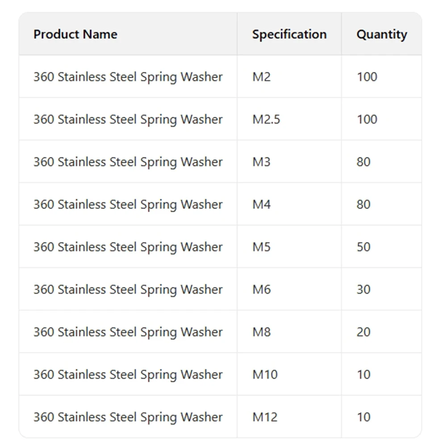Viewport: 447px width, 447px height.
Task: Select the quantity 80 in M3 row
Action: 363,162
